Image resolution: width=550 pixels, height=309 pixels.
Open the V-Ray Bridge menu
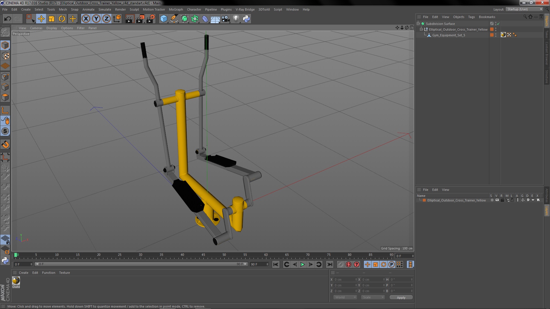tap(245, 9)
